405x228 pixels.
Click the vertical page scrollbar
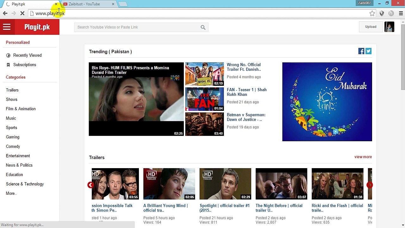tap(403, 57)
